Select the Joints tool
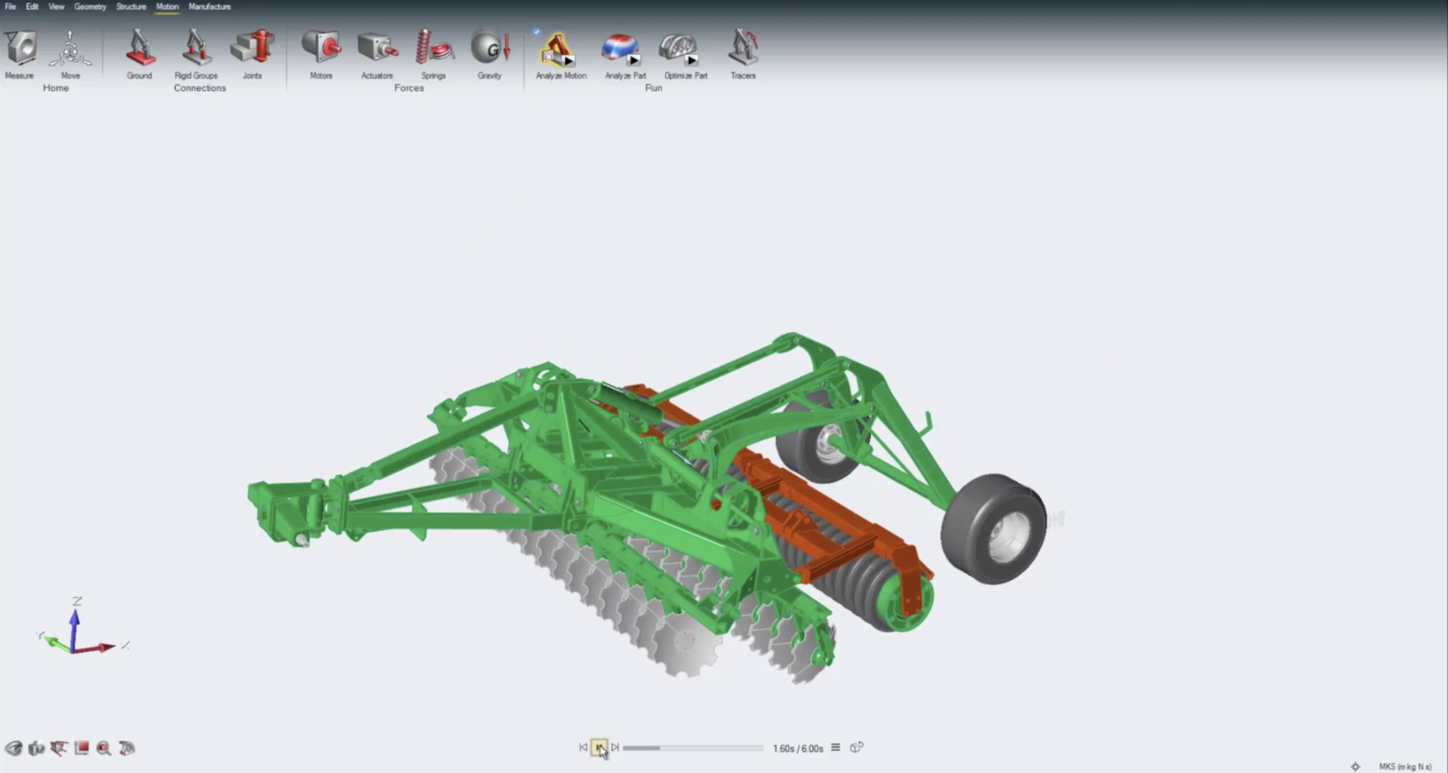This screenshot has width=1448, height=773. point(253,49)
